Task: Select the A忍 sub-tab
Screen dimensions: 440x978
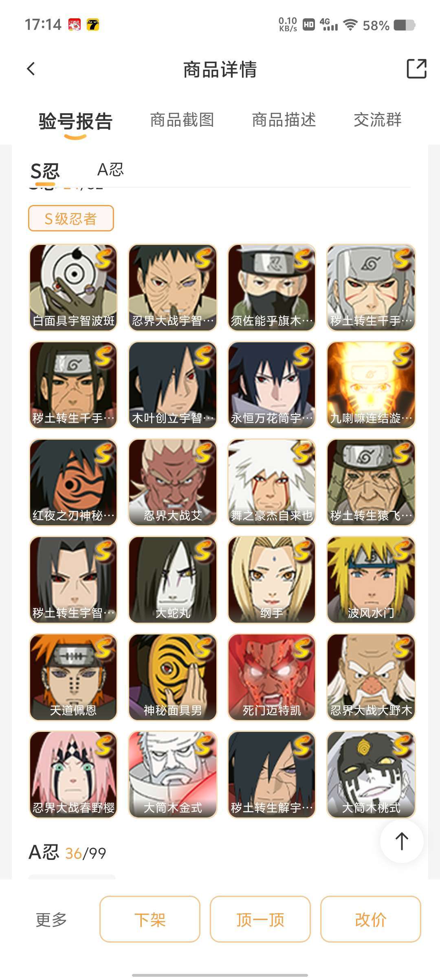Action: pos(110,170)
